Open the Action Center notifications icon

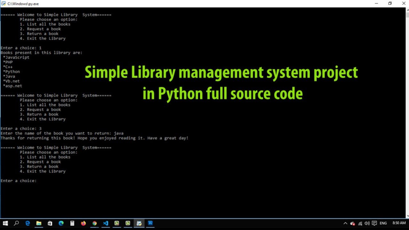coord(374,223)
